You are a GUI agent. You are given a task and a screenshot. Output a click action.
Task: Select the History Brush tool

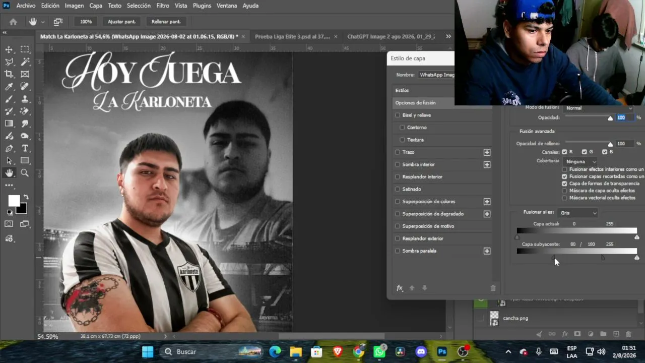click(x=9, y=111)
